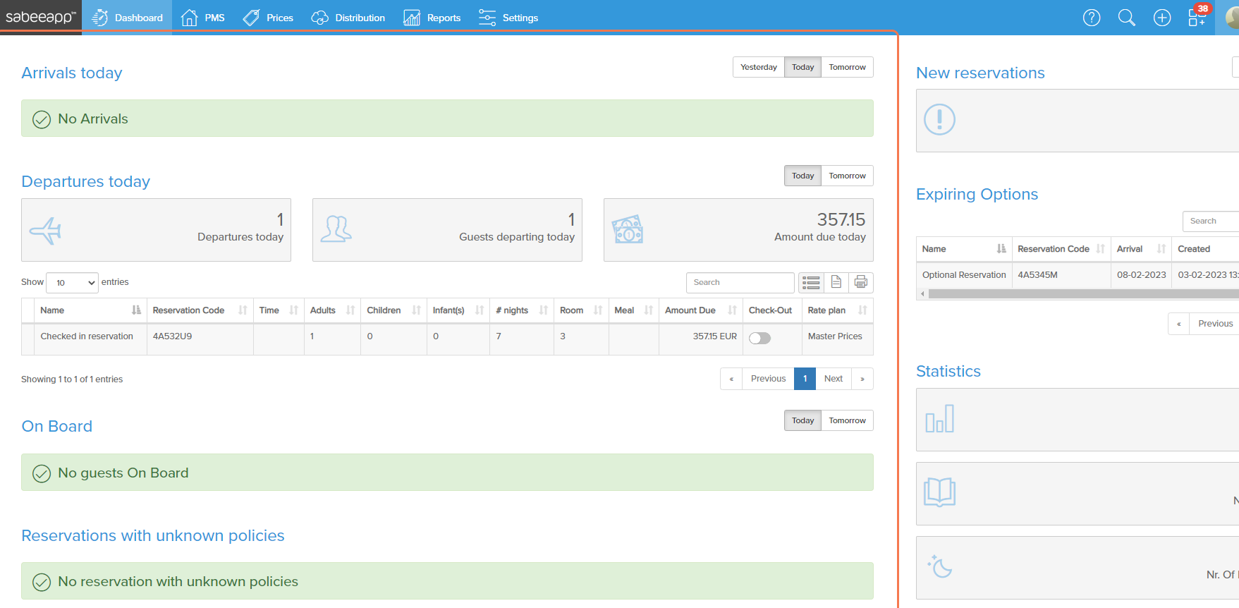
Task: Open the search magnifier in top bar
Action: [x=1127, y=18]
